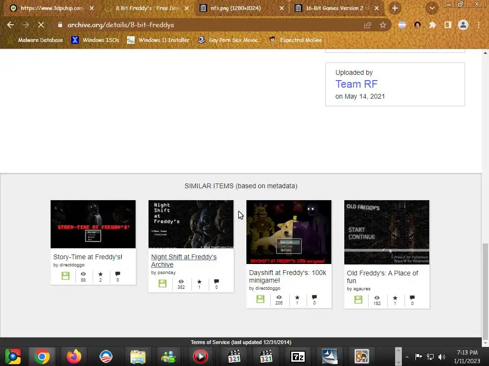This screenshot has width=489, height=366.
Task: Click the taskbar clock showing 7:13 PM
Action: (x=467, y=356)
